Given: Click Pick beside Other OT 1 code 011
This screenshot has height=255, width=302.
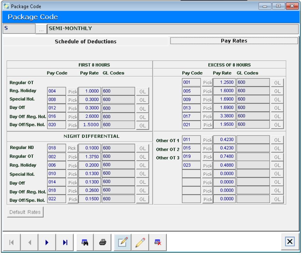Looking at the screenshot, I should coord(207,140).
